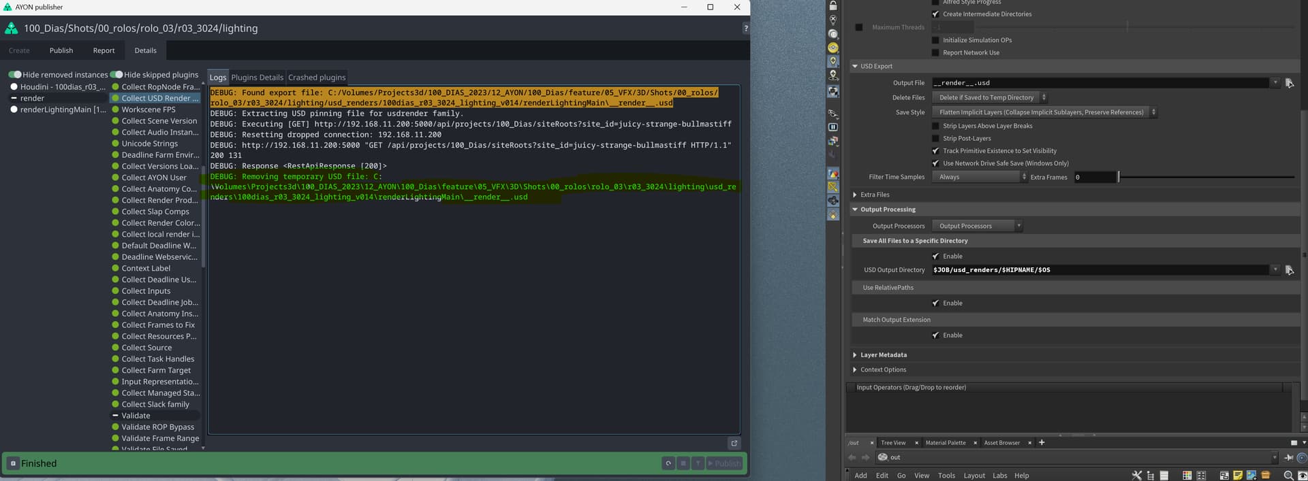Switch to the Report tab

pos(104,50)
